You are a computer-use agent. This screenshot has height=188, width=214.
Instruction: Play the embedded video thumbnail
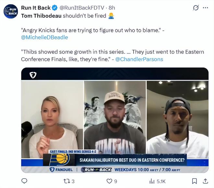click(115, 120)
